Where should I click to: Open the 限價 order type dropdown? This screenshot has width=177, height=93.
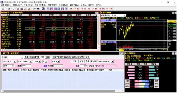(9, 66)
